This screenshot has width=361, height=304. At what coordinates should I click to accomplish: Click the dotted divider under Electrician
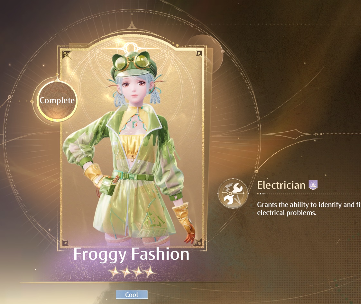309,194
